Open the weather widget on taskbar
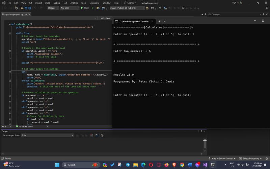 (12, 165)
